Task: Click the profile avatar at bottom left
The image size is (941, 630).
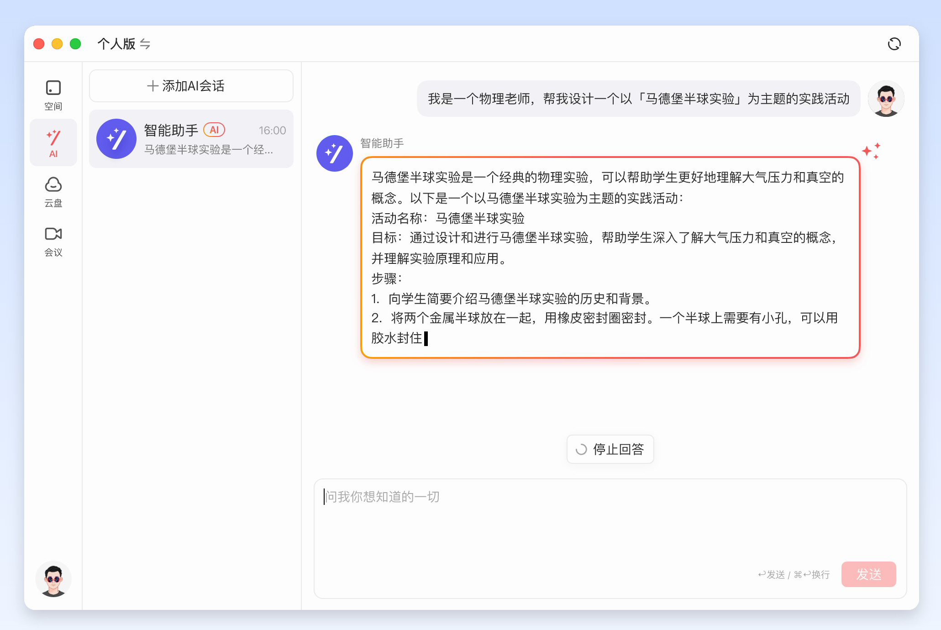Action: coord(53,579)
